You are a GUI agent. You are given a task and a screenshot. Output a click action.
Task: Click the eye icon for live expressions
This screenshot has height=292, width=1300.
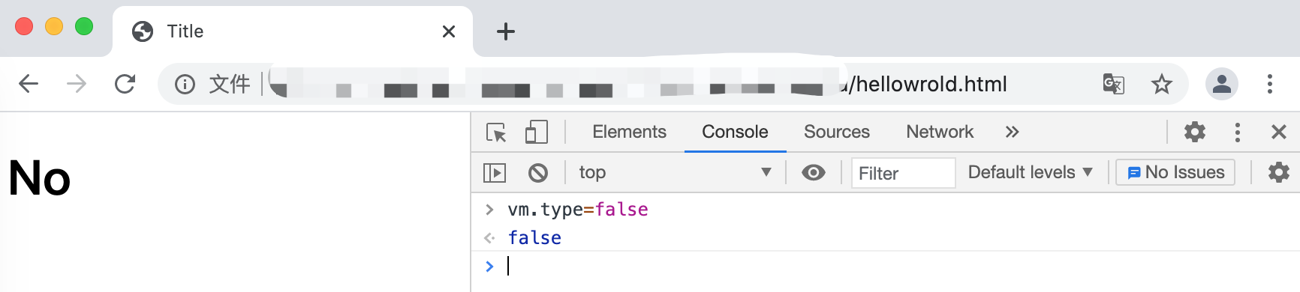tap(814, 173)
